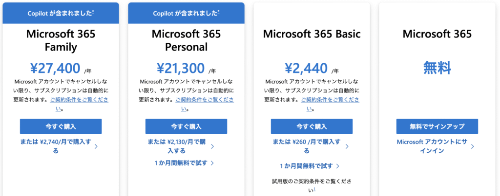Click the chevron beside the ¥260/月 link
Image resolution: width=500 pixels, height=196 pixels.
point(347,146)
